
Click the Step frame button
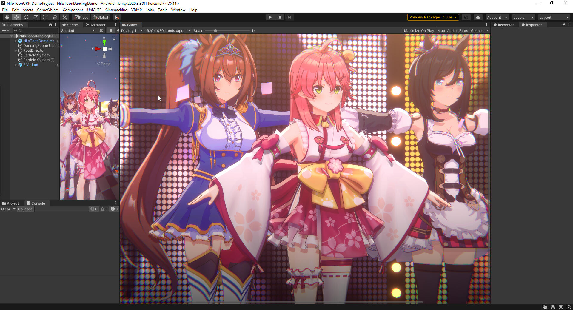tap(289, 17)
